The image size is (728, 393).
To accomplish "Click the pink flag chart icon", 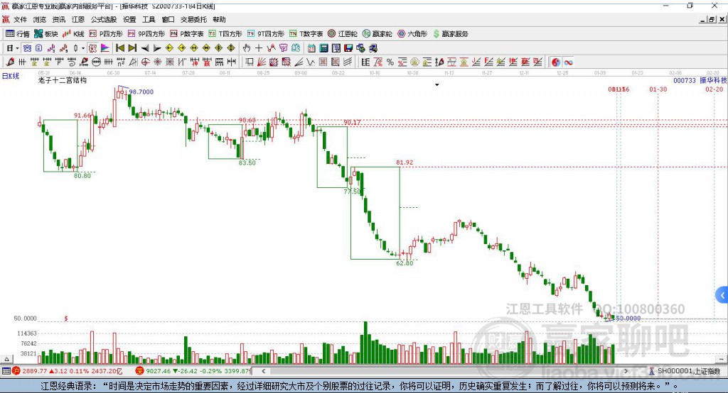I will coord(105,48).
